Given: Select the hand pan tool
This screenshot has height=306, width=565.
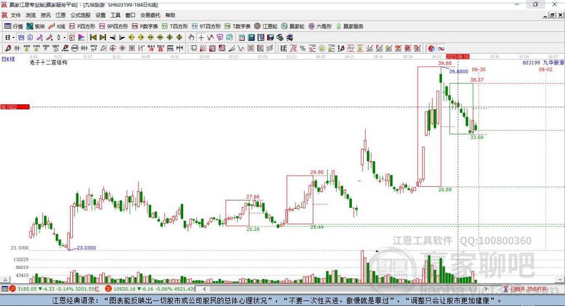Looking at the screenshot, I should point(191,38).
